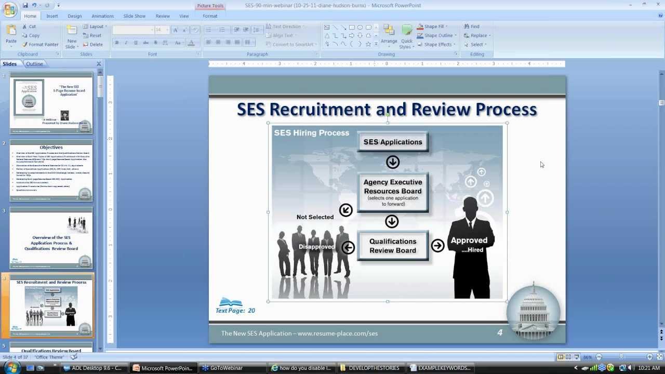Image resolution: width=665 pixels, height=374 pixels.
Task: Pick the star shape in shapes gallery
Action: pyautogui.click(x=368, y=44)
